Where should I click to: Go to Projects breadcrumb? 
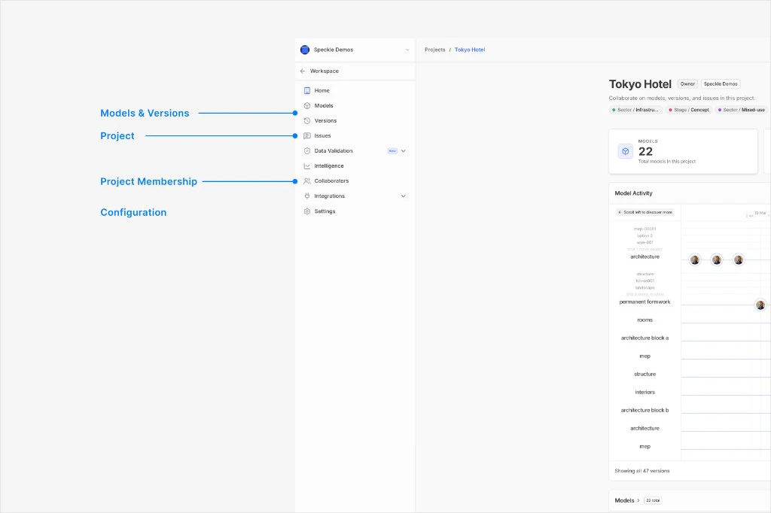434,50
